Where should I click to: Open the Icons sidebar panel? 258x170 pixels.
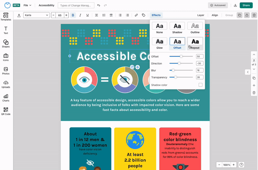(6, 57)
